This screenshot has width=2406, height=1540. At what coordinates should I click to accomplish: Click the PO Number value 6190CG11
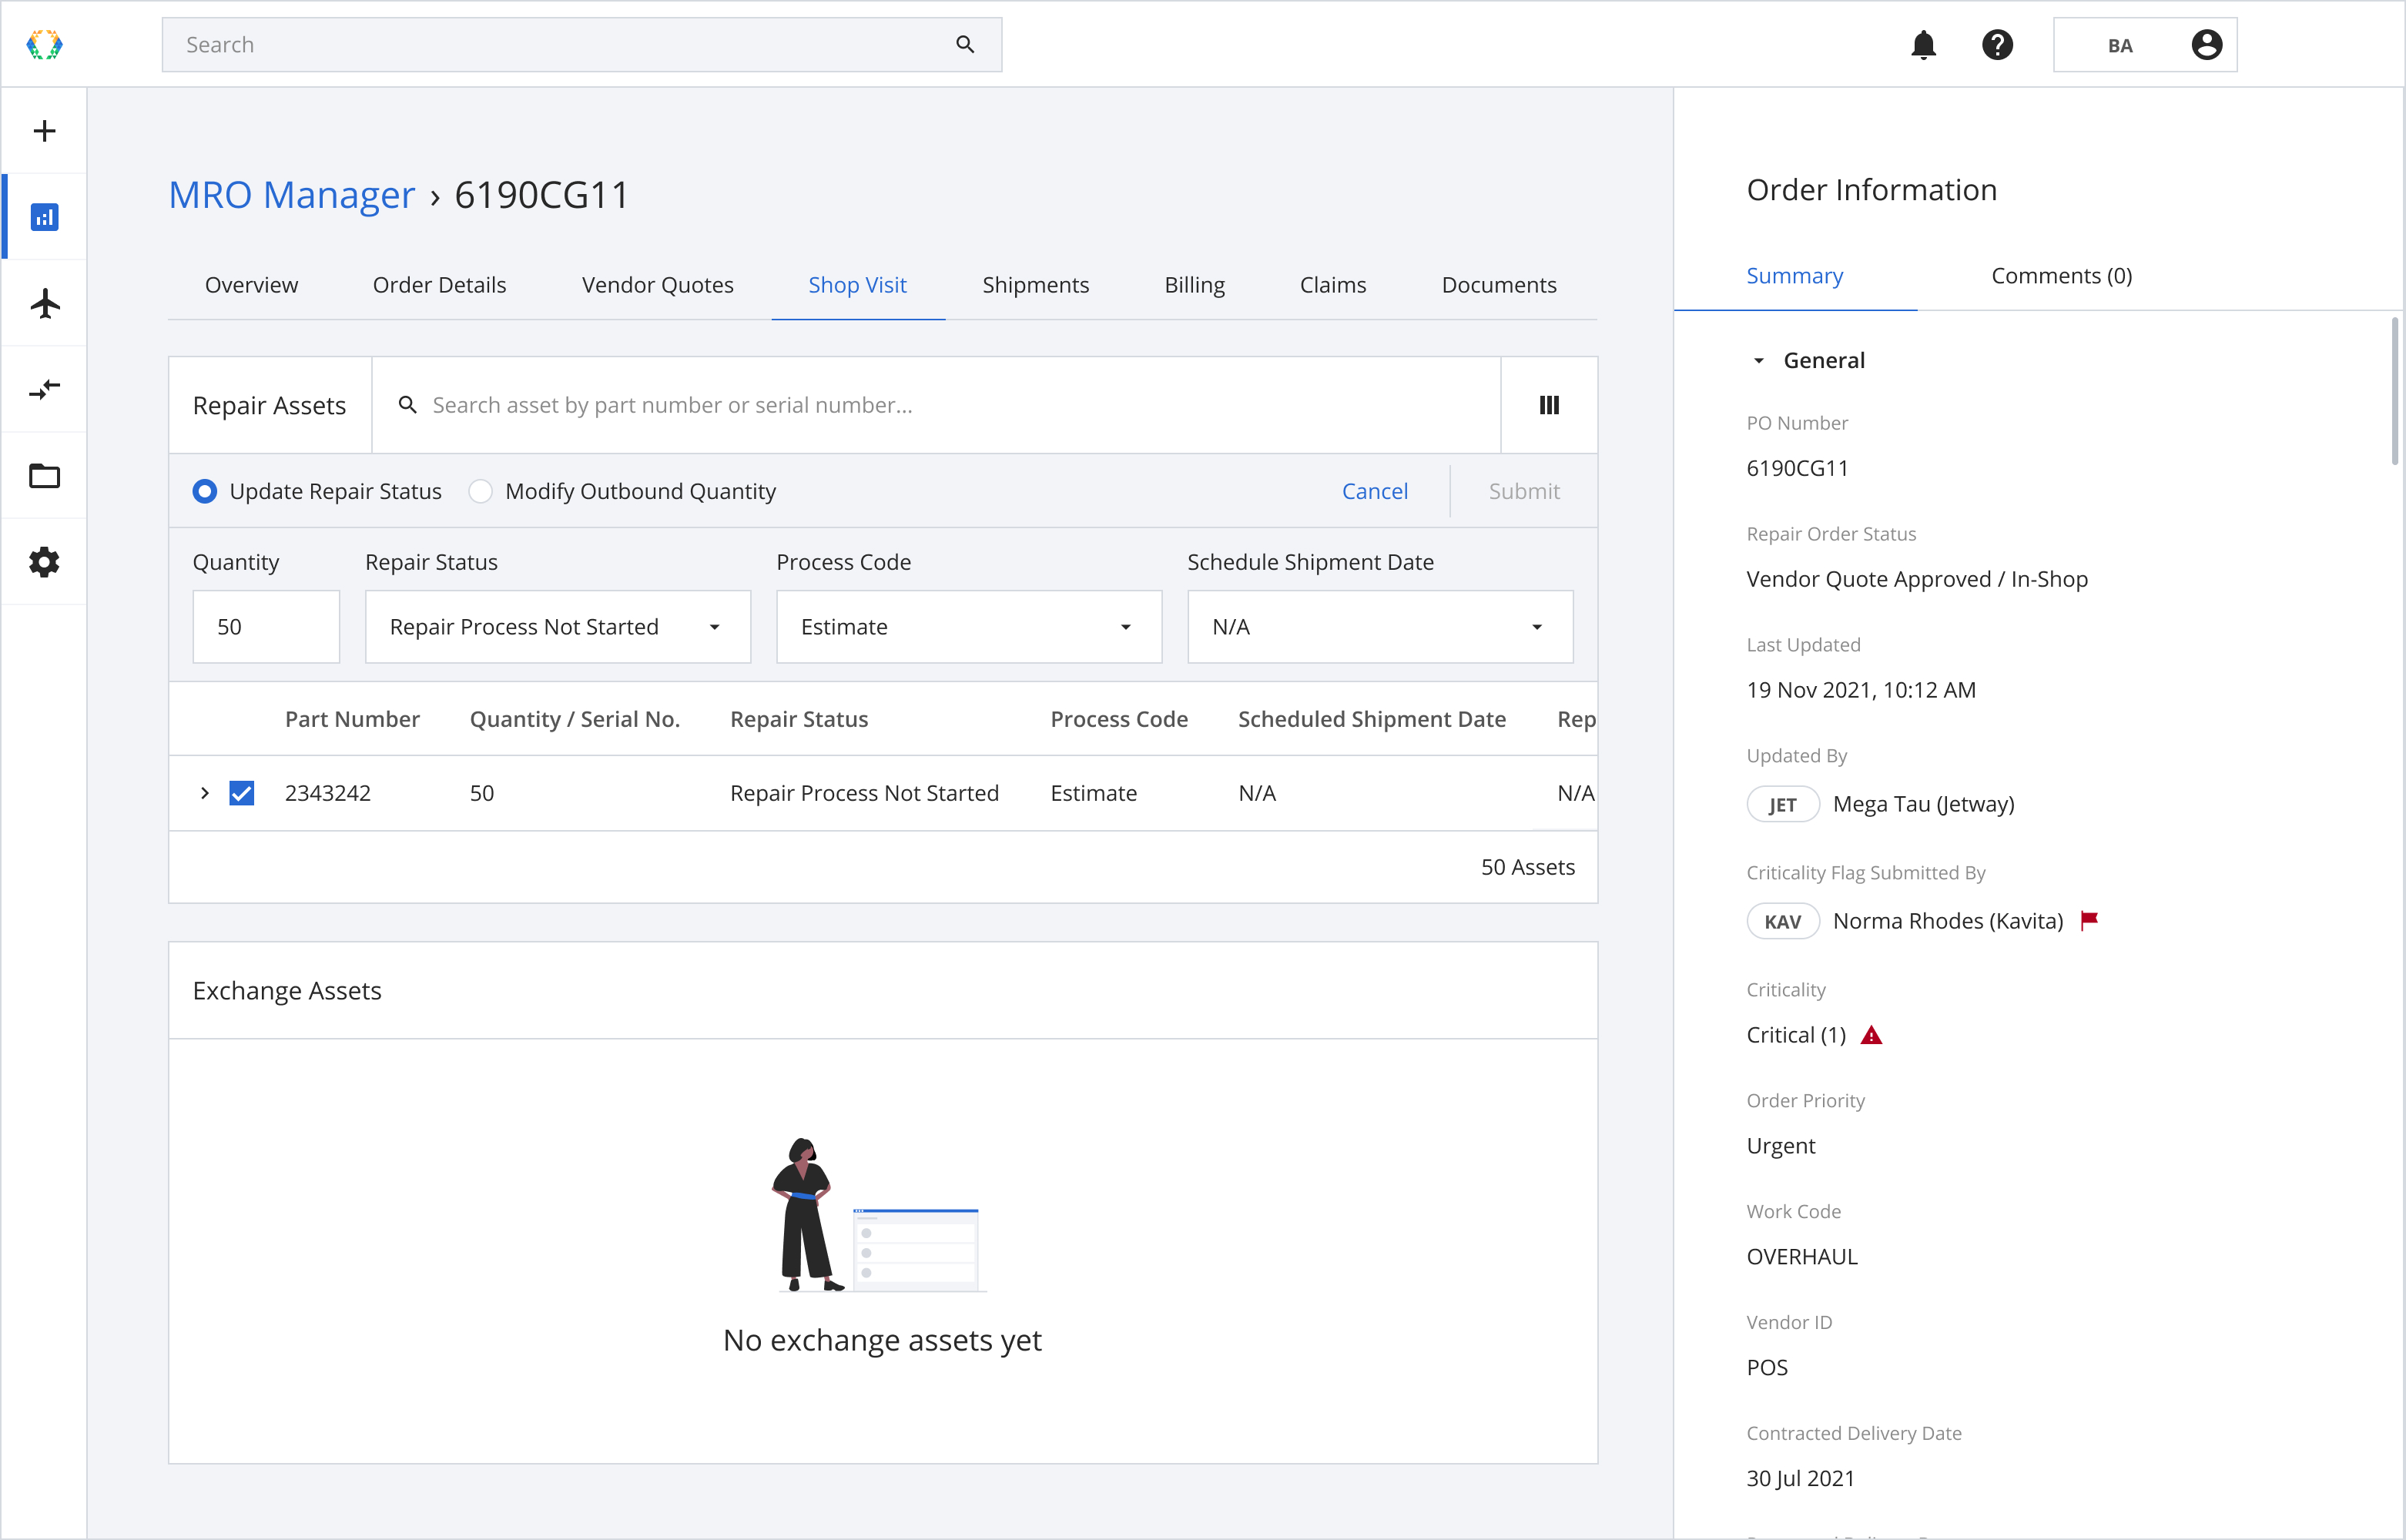1797,468
